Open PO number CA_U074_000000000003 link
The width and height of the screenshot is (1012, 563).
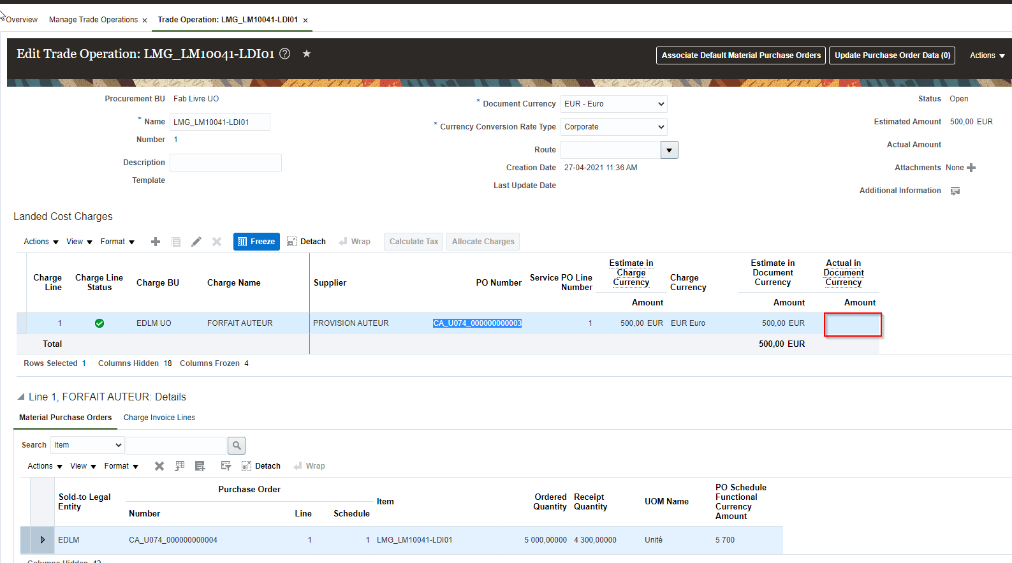[478, 323]
